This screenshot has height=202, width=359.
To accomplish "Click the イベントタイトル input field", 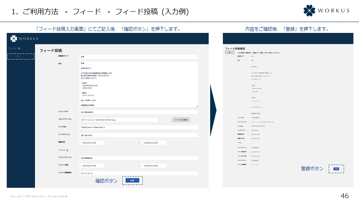I will [x=138, y=158].
